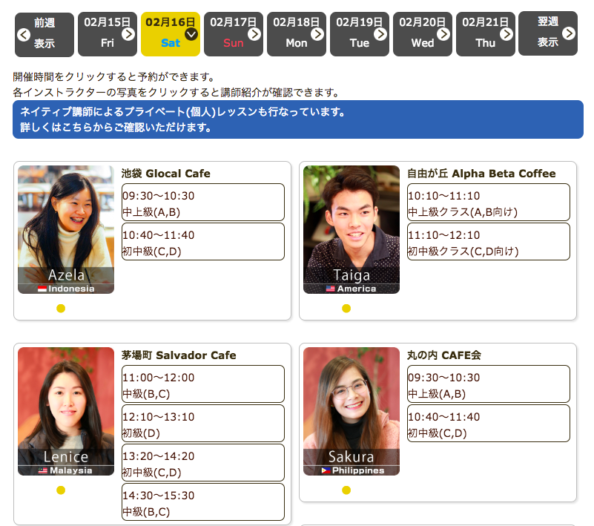Click the next week arrow icon

(x=569, y=33)
